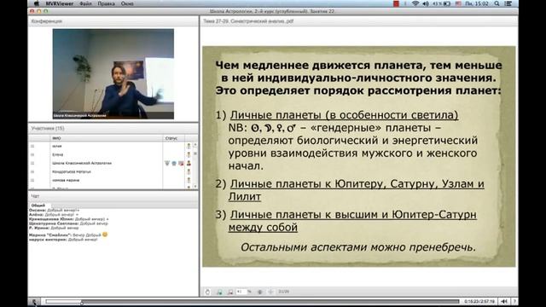
Task: Click the smiley emoji in chat message
Action: pyautogui.click(x=105, y=235)
